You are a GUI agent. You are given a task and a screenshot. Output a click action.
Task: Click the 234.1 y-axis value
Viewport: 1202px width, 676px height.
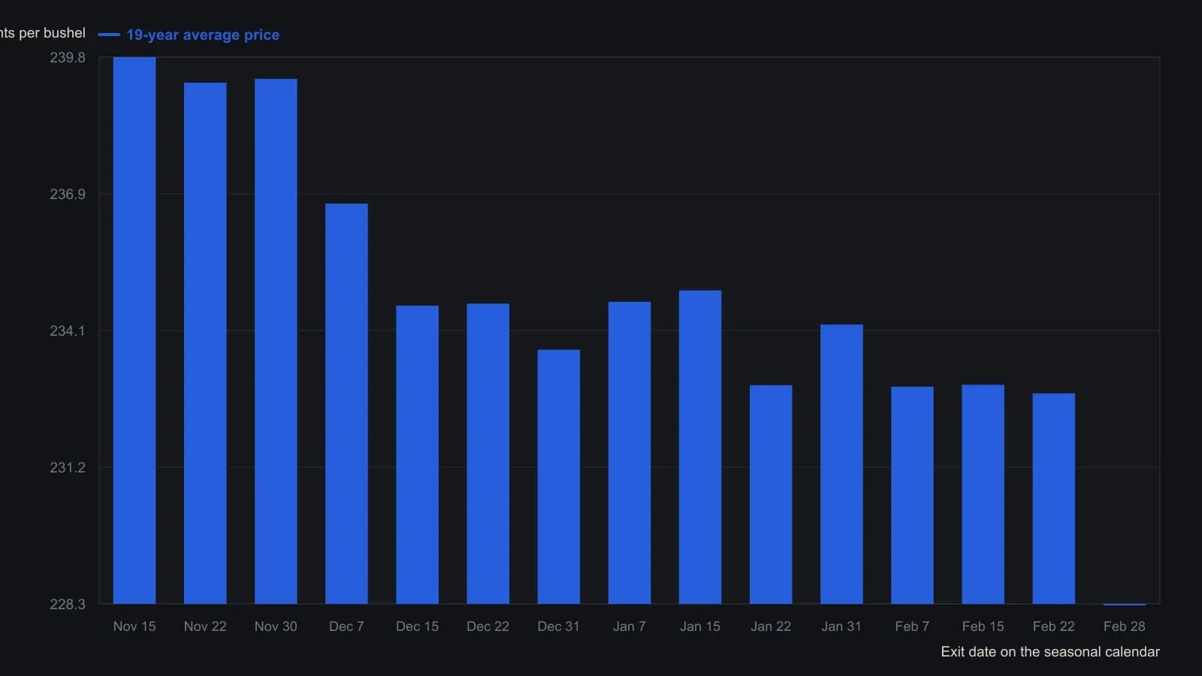(68, 331)
